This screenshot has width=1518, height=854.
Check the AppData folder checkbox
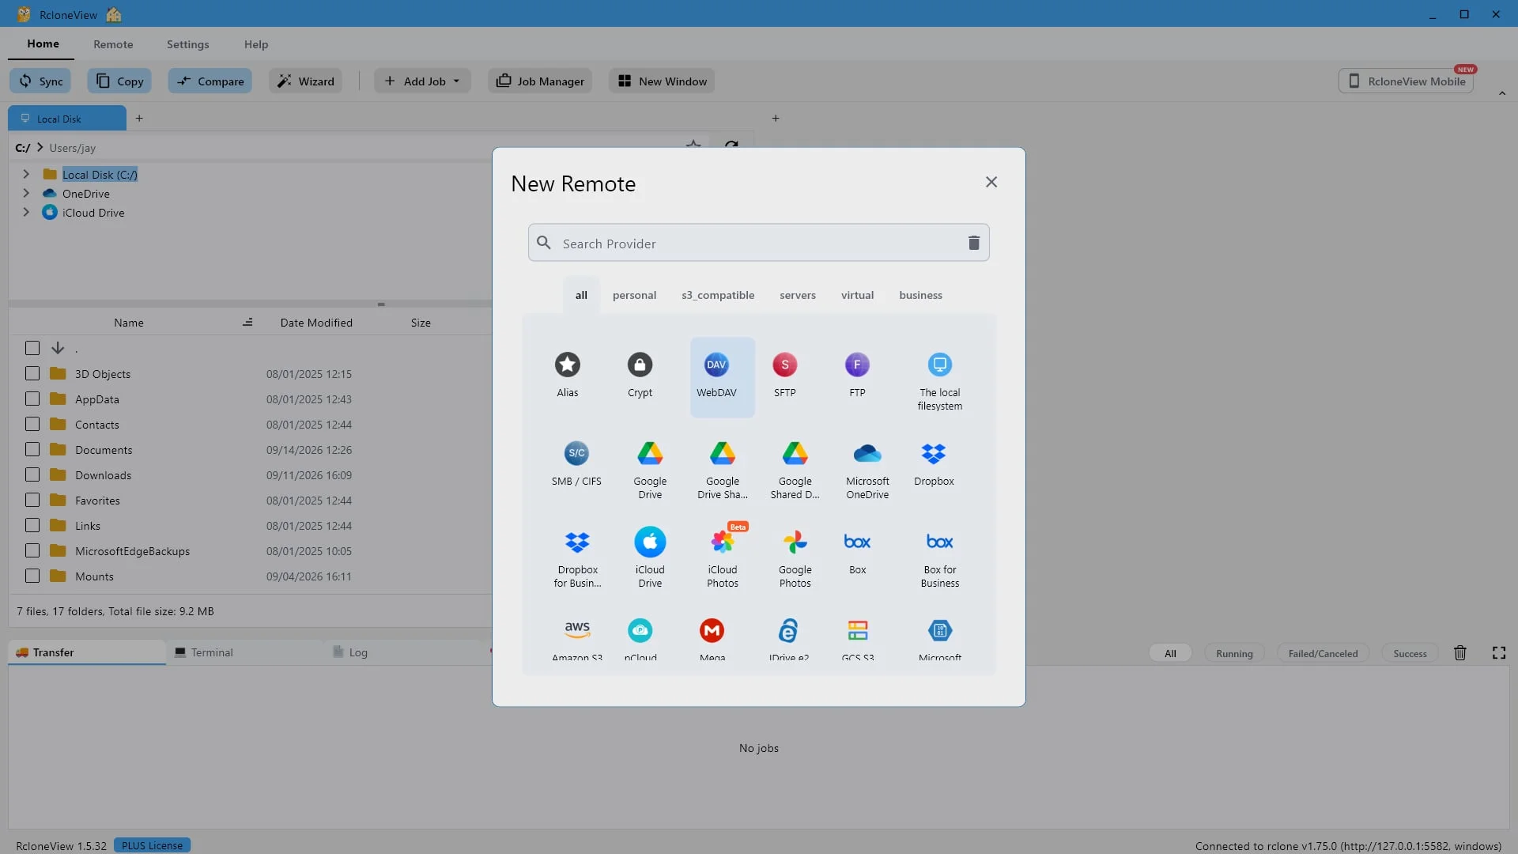(32, 399)
